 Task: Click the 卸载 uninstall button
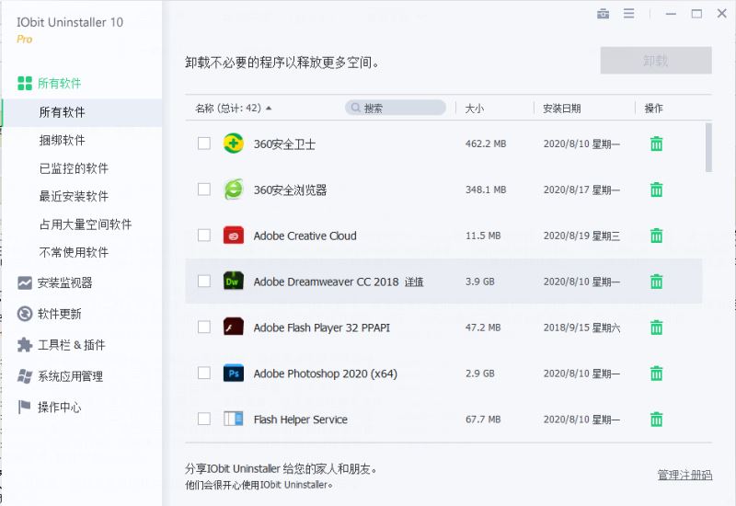point(656,60)
